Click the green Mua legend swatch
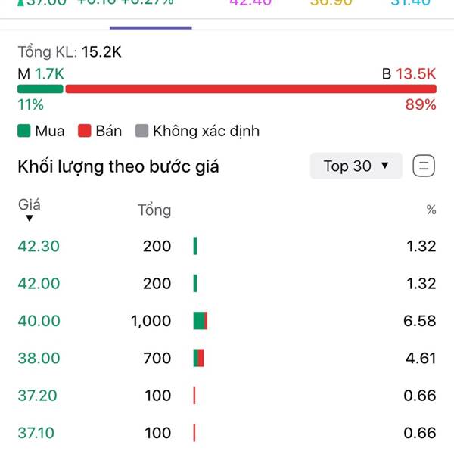Image resolution: width=454 pixels, height=454 pixels. click(24, 131)
